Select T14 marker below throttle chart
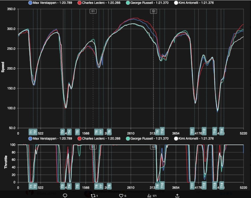 tap(221, 185)
